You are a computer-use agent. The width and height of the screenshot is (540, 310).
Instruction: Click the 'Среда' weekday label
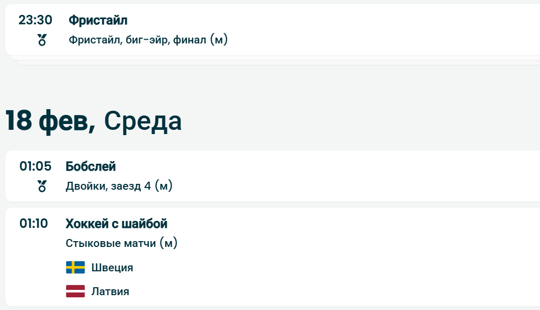[x=143, y=121]
